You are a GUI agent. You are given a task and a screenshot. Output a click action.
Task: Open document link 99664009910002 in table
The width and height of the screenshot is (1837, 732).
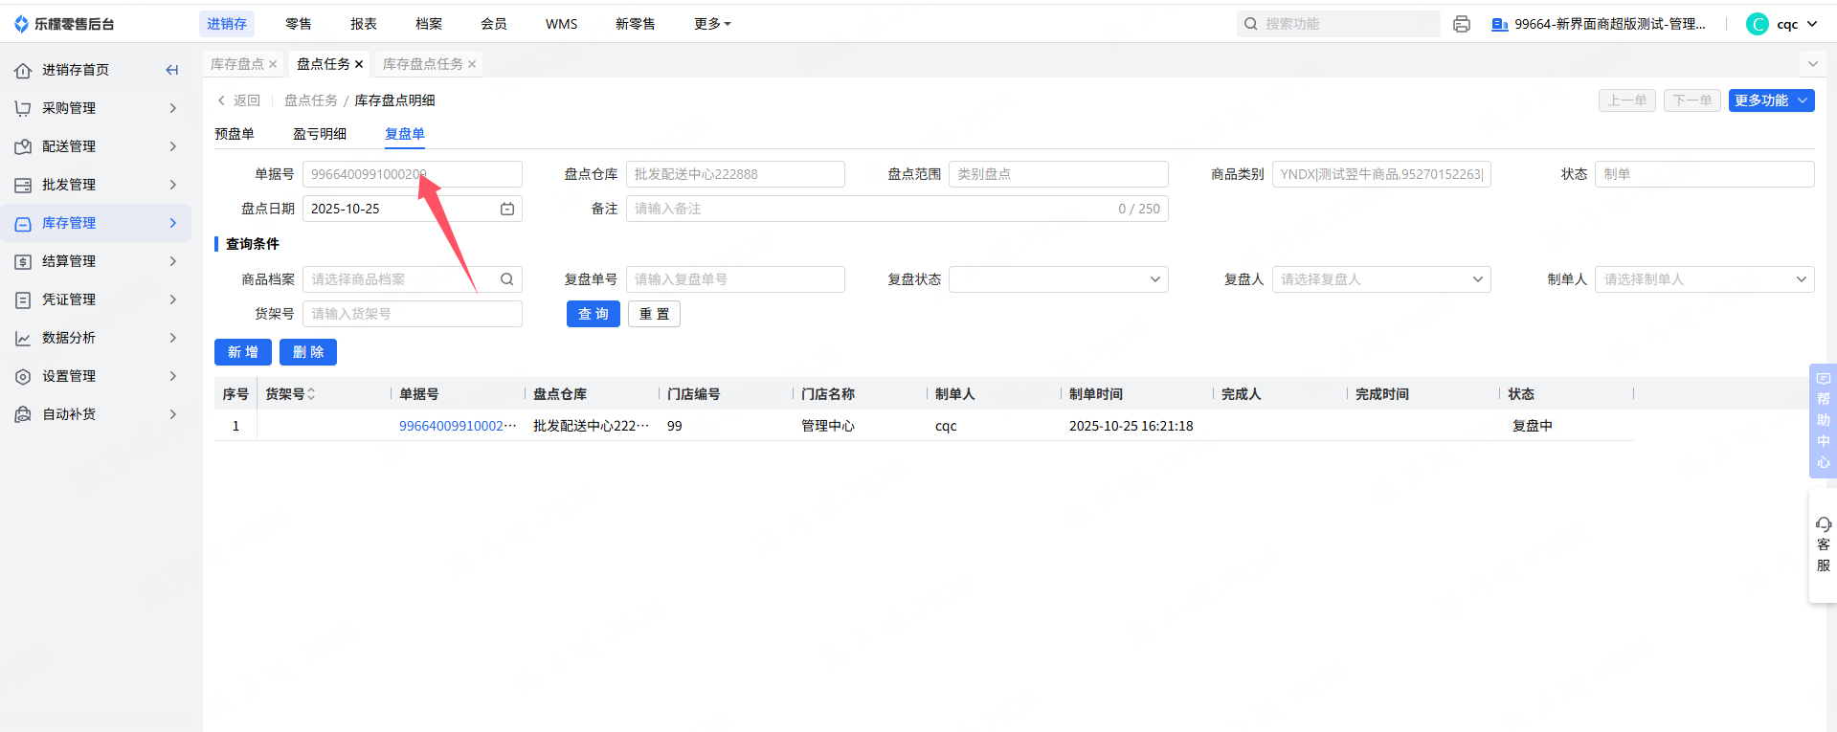click(457, 426)
